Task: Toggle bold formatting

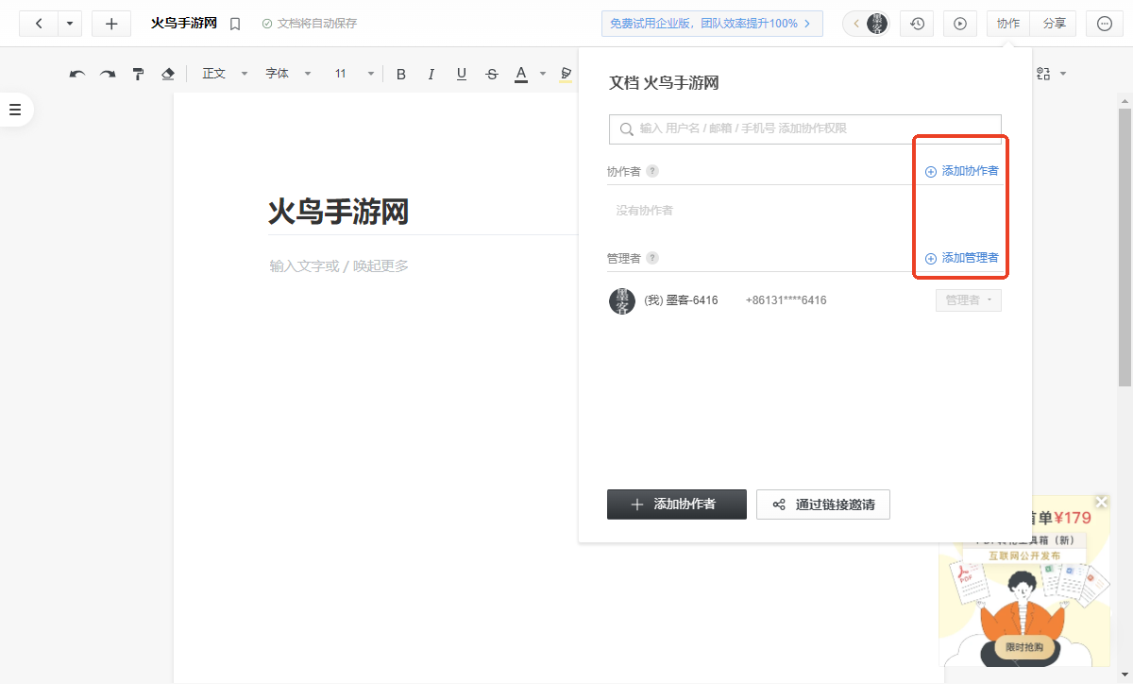Action: [x=401, y=74]
